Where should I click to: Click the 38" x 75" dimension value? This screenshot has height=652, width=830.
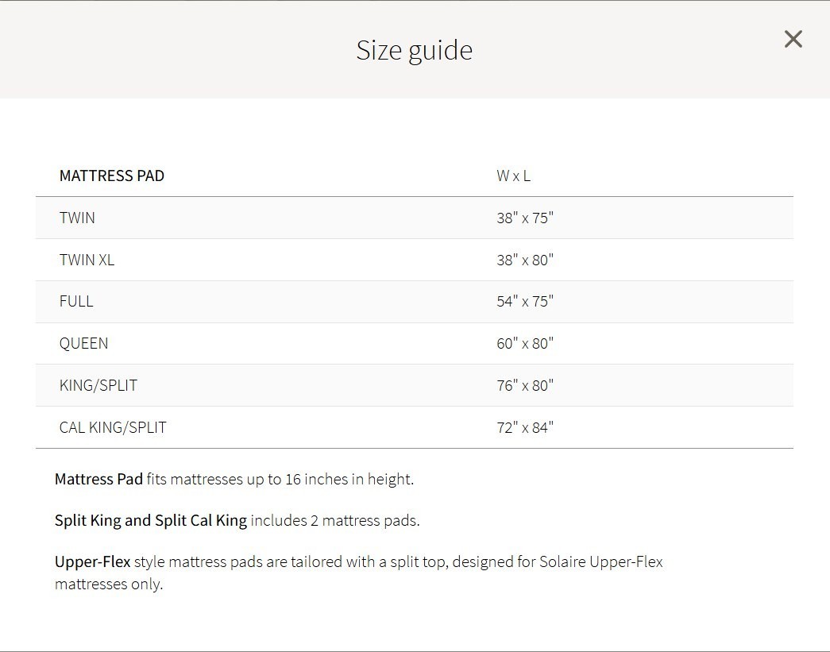point(524,218)
